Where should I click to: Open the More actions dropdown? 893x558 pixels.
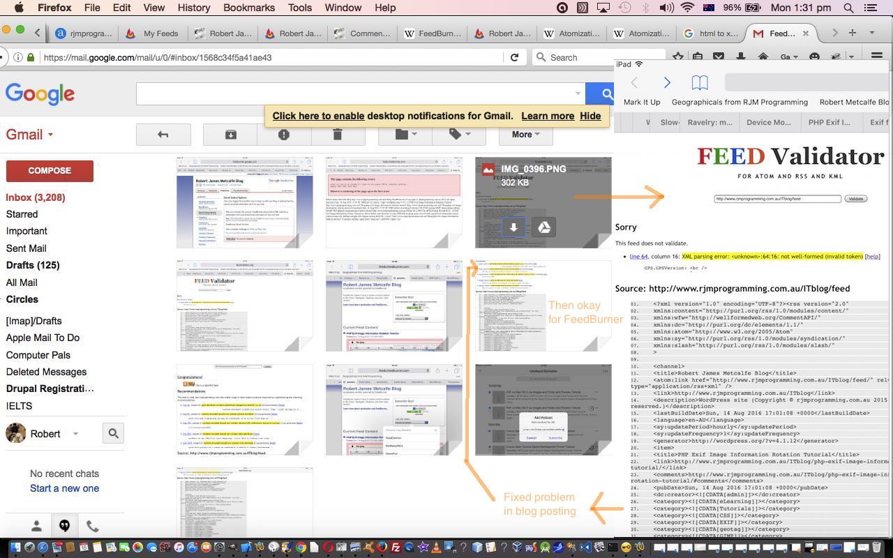click(525, 135)
